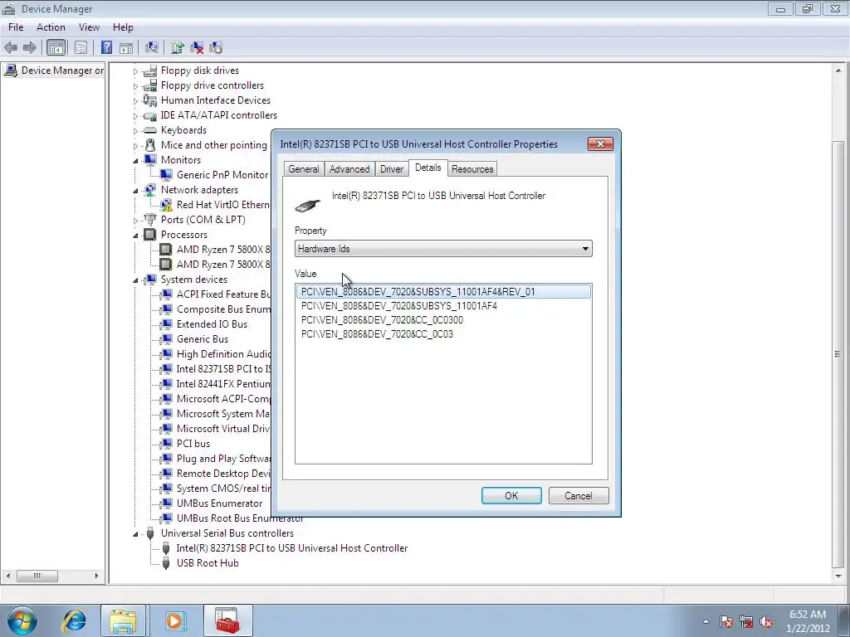Screen dimensions: 850x637
Task: Switch to the Advanced tab
Action: [x=349, y=169]
